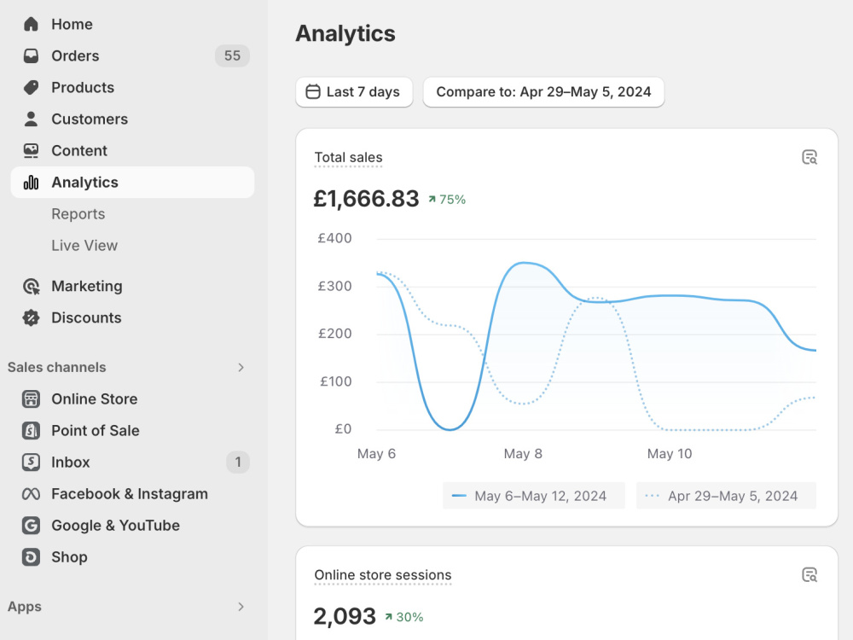Viewport: 853px width, 640px height.
Task: Click the Products tag icon
Action: 31,87
